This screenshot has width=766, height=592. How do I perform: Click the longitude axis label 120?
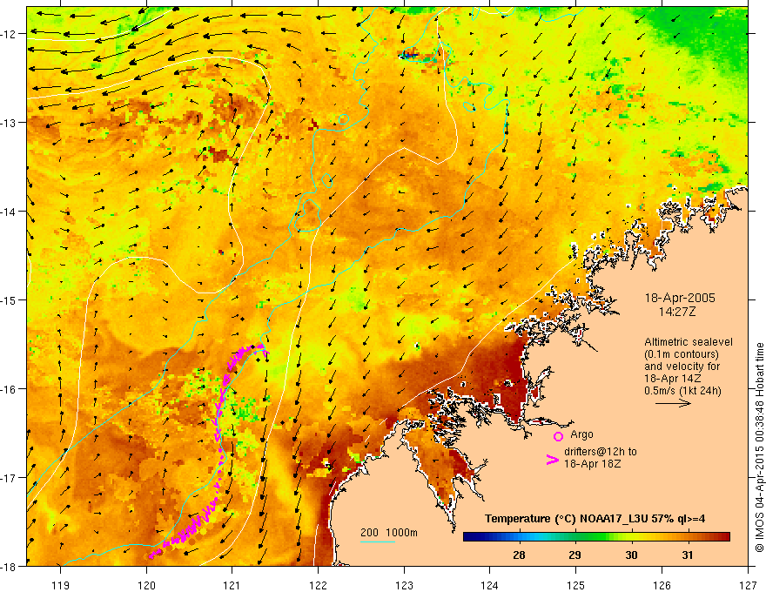click(x=146, y=585)
